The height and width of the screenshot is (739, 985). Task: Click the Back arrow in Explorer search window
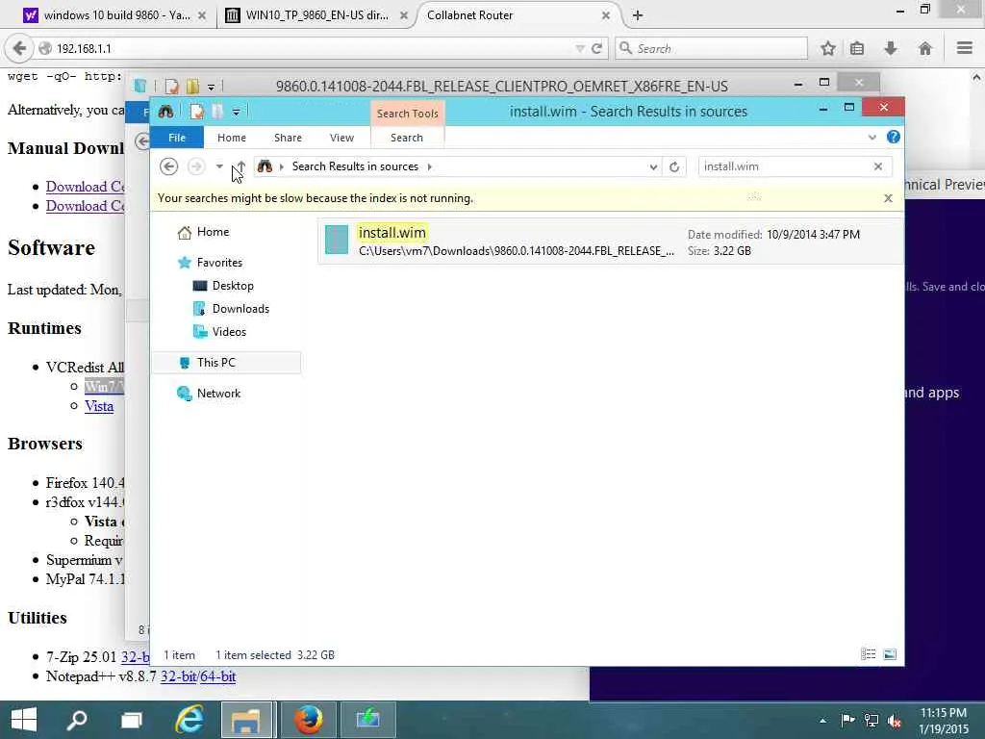tap(168, 166)
